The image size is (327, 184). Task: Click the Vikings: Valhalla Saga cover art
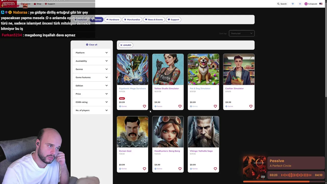[203, 132]
